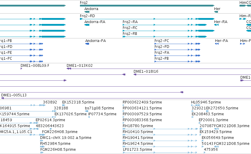Select the Her gene arrow glyph
The image size is (251, 154).
click(216, 12)
